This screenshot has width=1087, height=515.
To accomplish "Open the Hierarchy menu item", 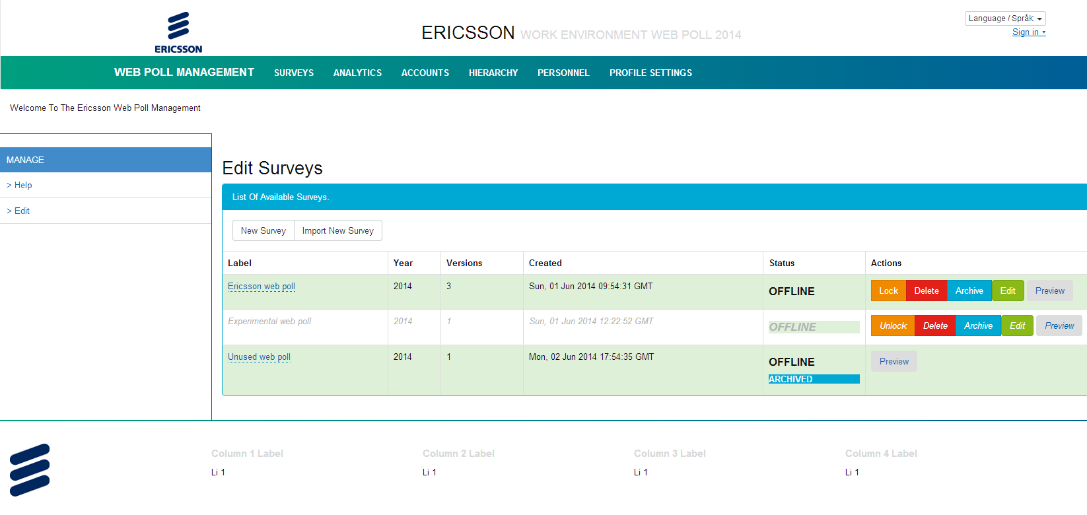I will (493, 73).
